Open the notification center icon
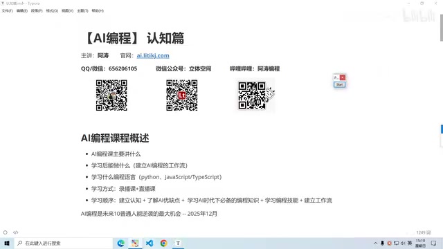This screenshot has width=443, height=249. [434, 243]
